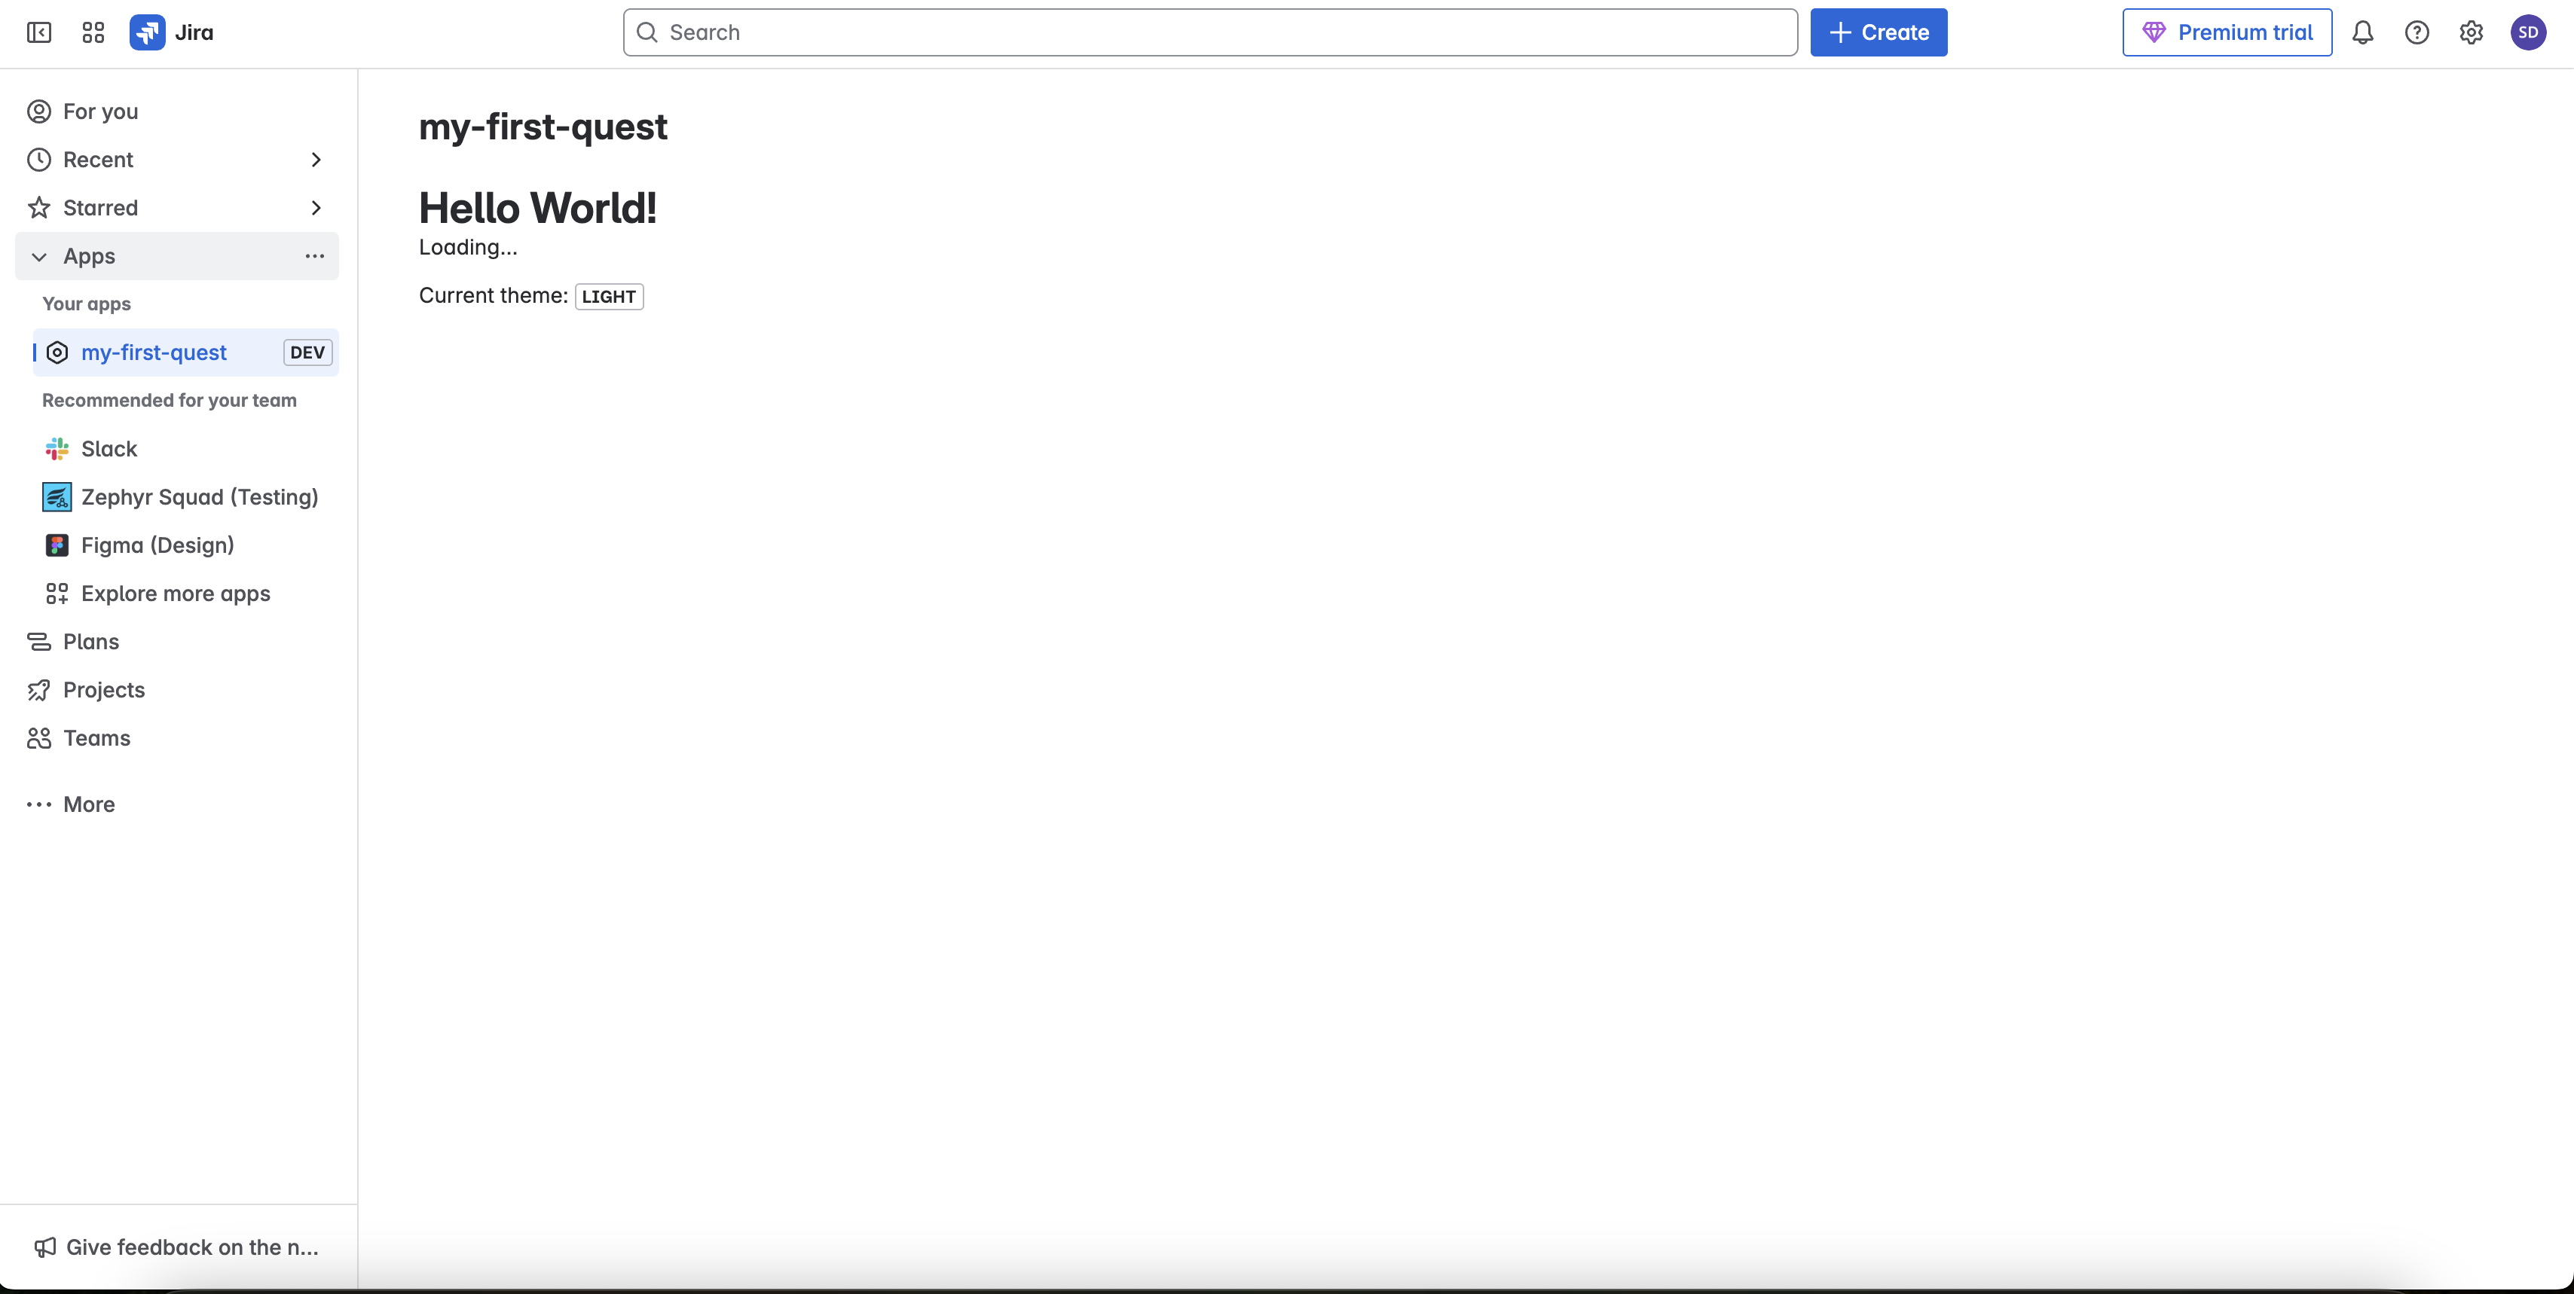Open the help question mark icon

click(x=2416, y=33)
